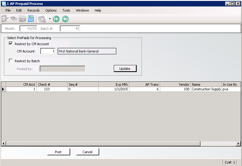Click the Co#: 1 status bar entry
The image size is (242, 166).
click(x=229, y=162)
